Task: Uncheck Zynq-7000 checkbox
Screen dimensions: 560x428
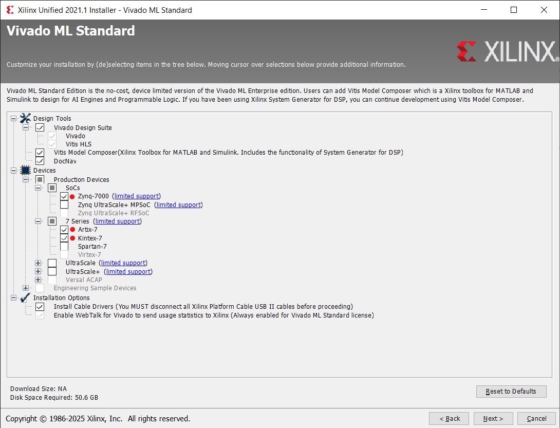Action: [64, 196]
